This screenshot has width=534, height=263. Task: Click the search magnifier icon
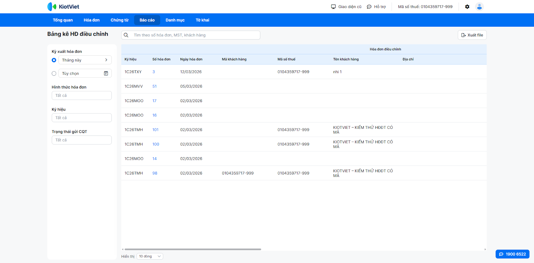(x=126, y=35)
